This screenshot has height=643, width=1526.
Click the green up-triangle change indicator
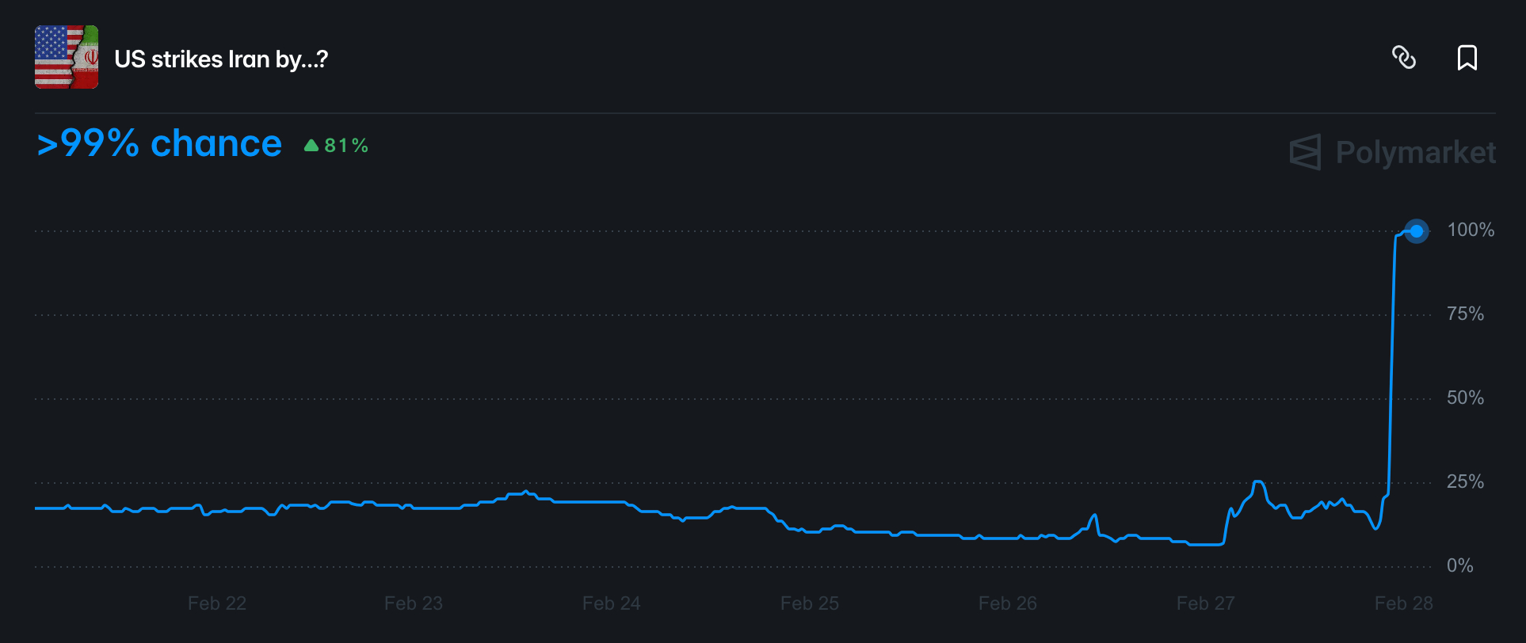[x=311, y=145]
